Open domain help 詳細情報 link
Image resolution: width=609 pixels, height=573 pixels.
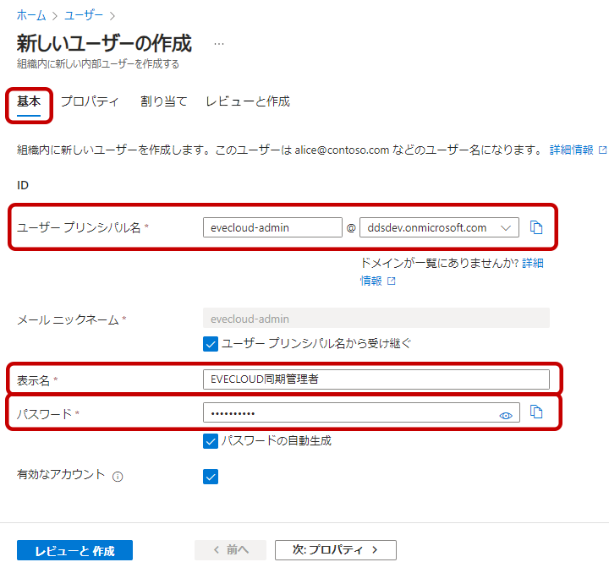pyautogui.click(x=532, y=264)
